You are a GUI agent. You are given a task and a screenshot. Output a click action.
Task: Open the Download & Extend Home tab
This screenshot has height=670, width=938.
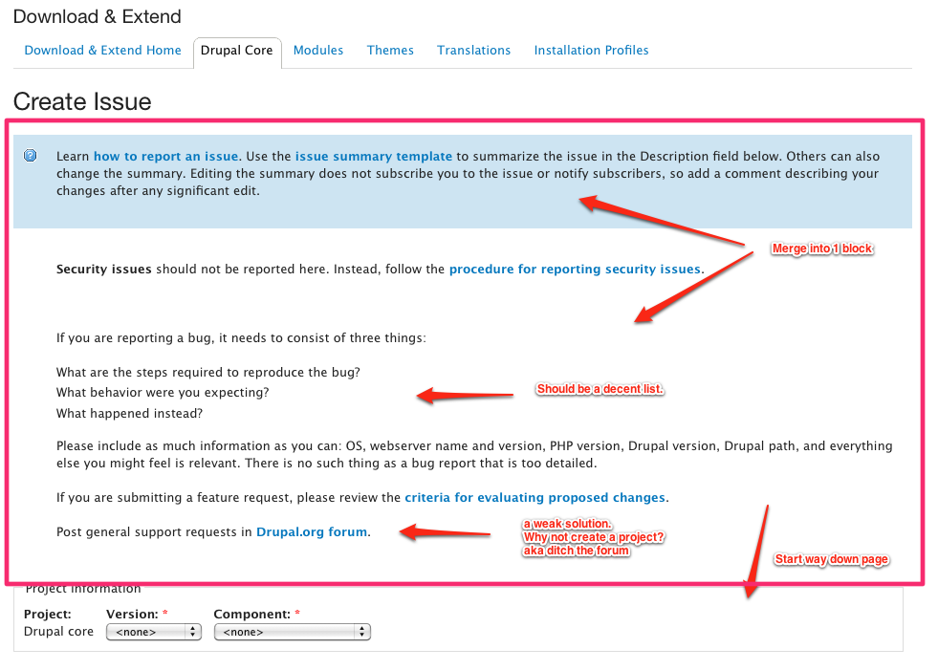pyautogui.click(x=102, y=51)
